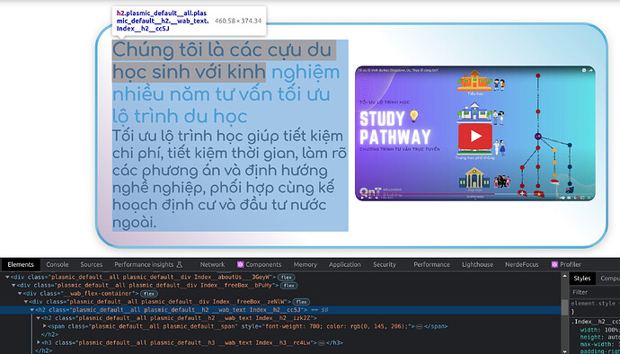Collapse the freeBox__zeNlW div node

pos(26,302)
